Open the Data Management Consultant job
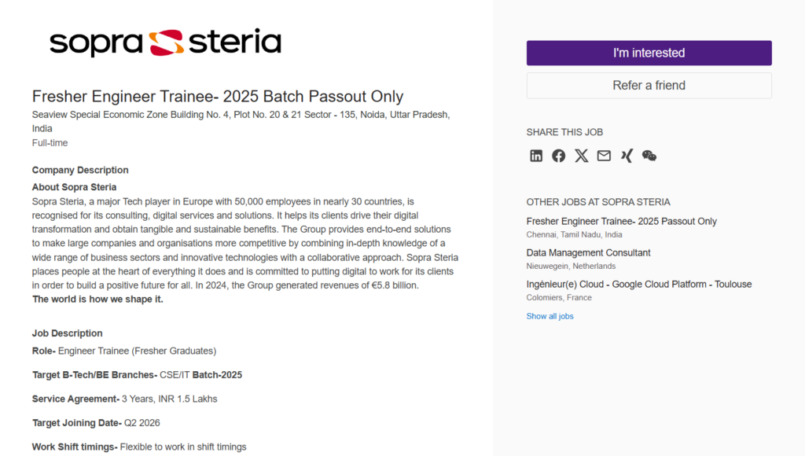This screenshot has height=456, width=805. [x=588, y=253]
